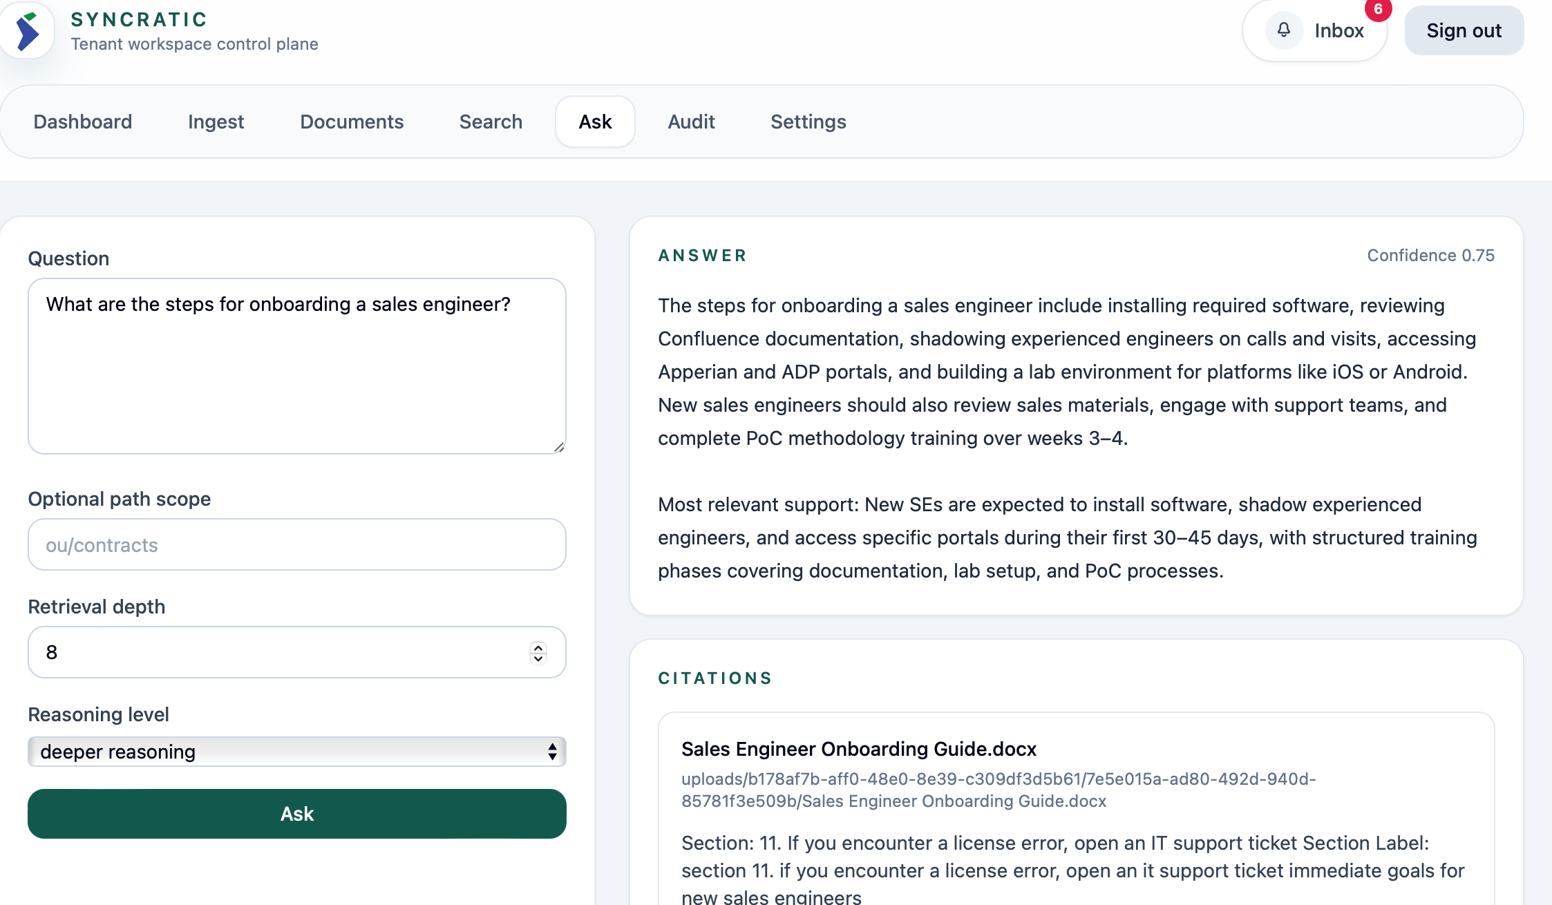
Task: Switch to the Ingest tab
Action: (x=216, y=122)
